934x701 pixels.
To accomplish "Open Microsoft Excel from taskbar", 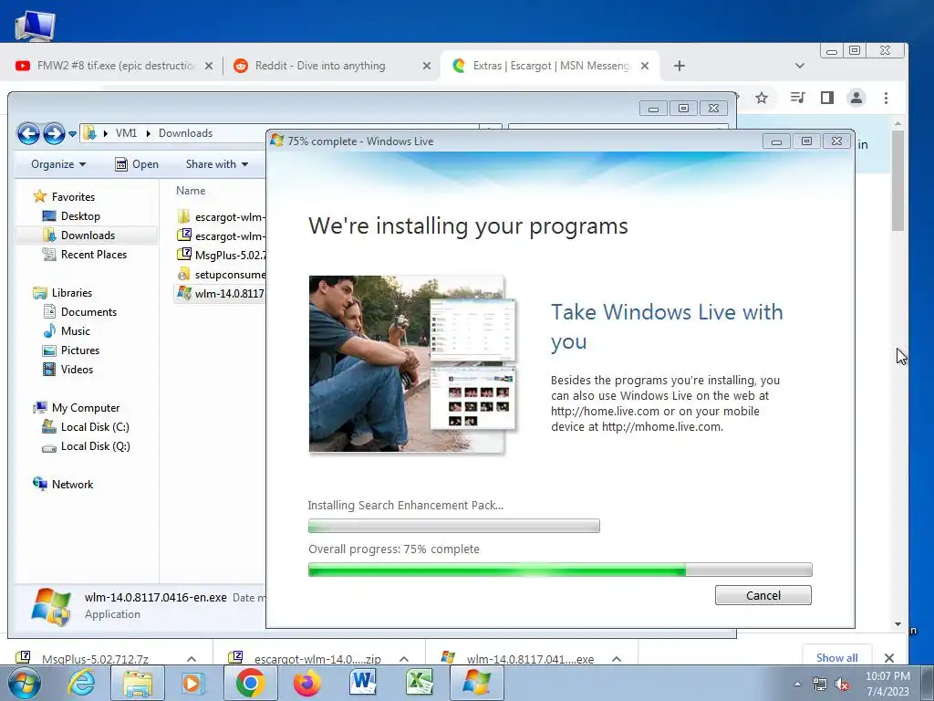I will 420,683.
